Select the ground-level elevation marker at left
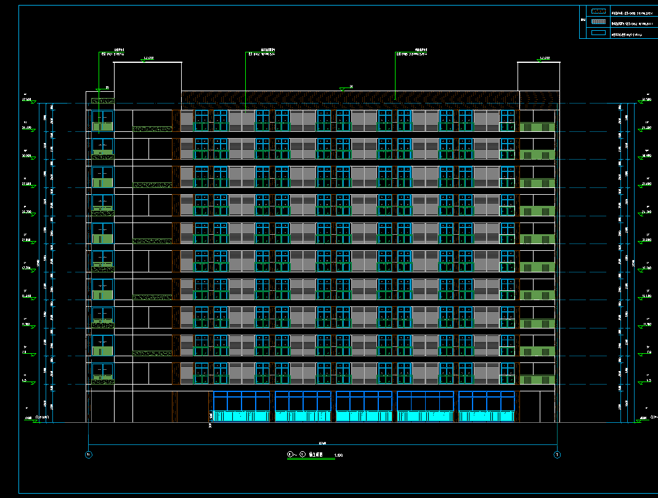The image size is (658, 498). 32,418
